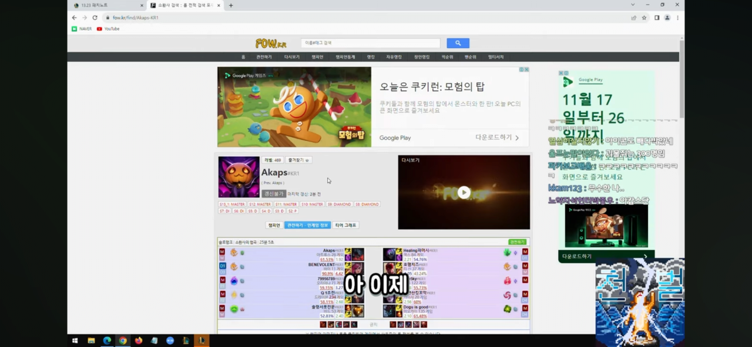Screen dimensions: 752x347
Task: Click Dogu is good's green rune icon
Action: point(508,309)
